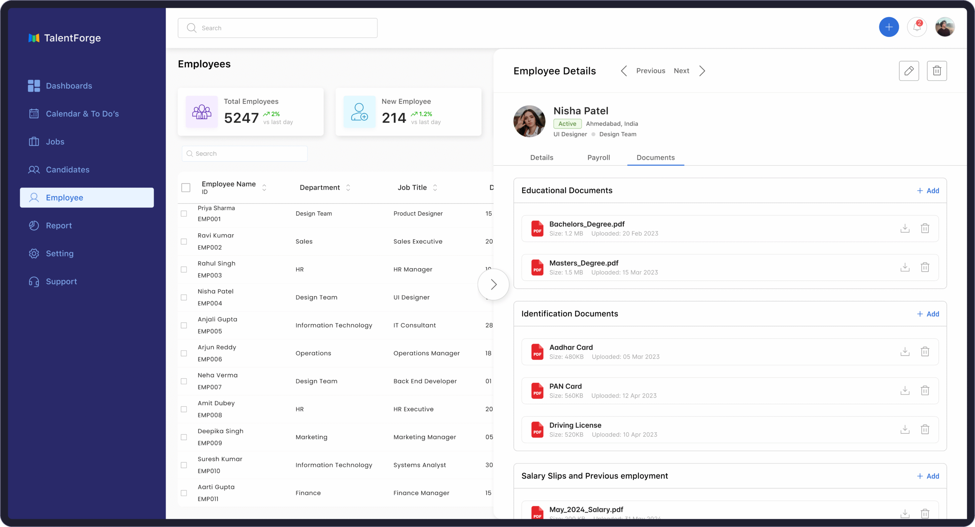This screenshot has height=527, width=975.
Task: Select Employee in the sidebar
Action: 87,197
